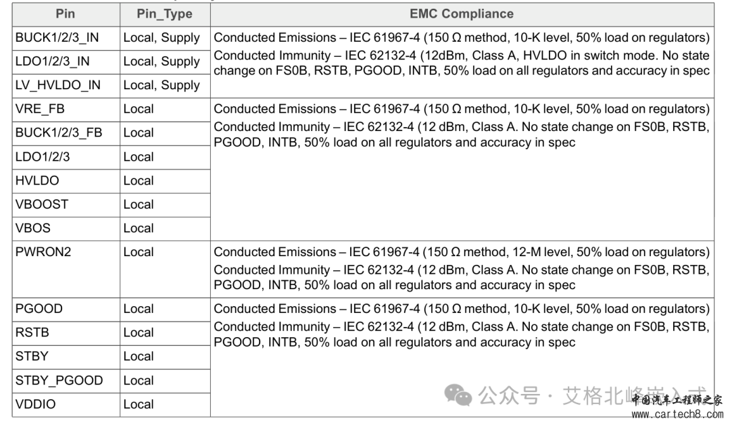730x425 pixels.
Task: Select the BUCK1/2/3_IN pin cell
Action: (66, 38)
